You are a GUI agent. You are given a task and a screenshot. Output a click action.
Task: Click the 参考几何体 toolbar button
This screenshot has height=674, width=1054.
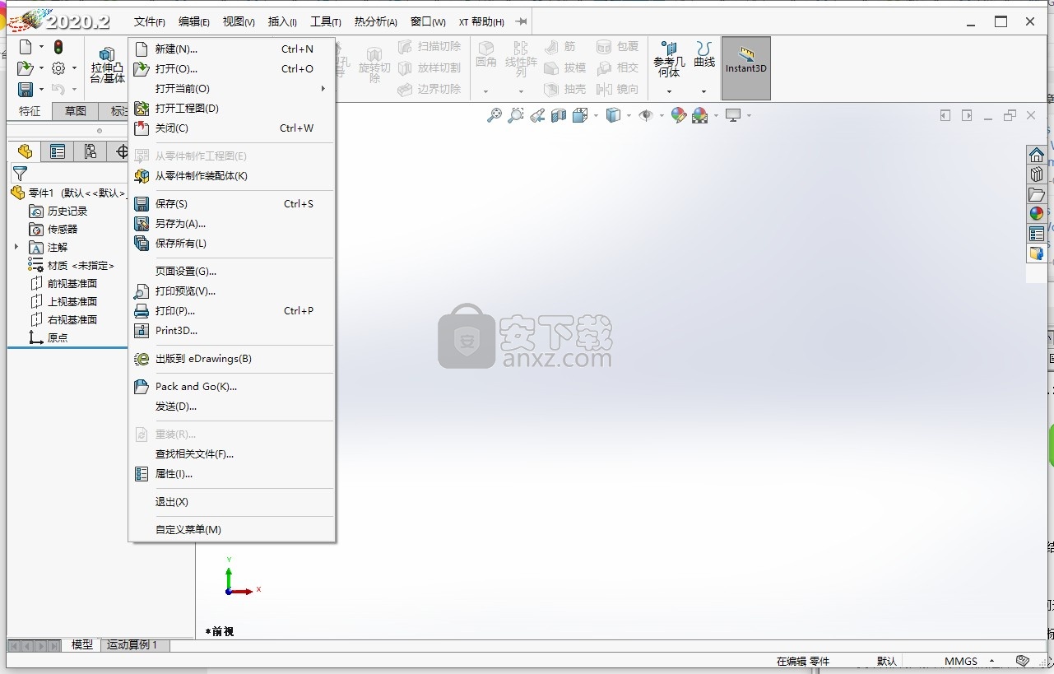tap(669, 60)
